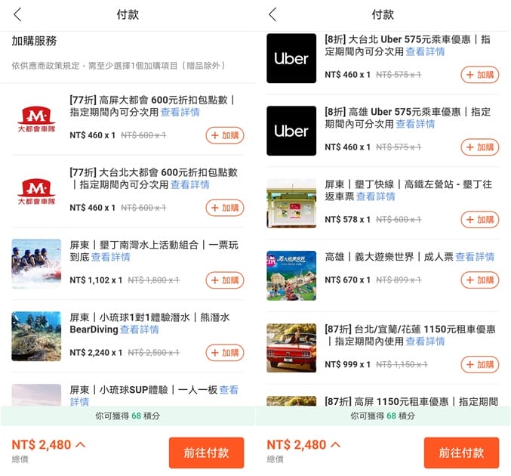View details of 大台北 Uber 乘車優惠

425,51
